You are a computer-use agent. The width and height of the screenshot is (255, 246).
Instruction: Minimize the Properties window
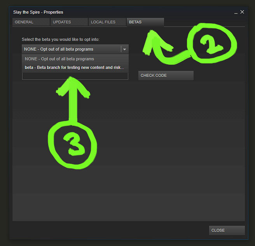[x=236, y=12]
